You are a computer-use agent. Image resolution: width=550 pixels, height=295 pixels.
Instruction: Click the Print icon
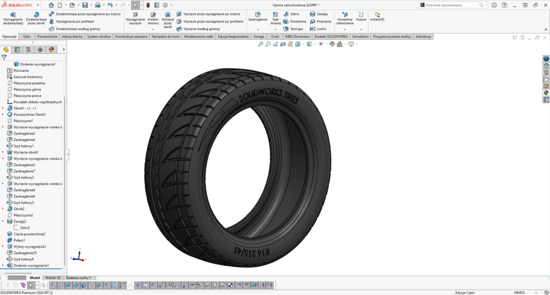point(98,5)
